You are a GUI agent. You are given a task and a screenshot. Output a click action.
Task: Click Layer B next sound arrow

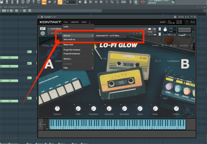(x=160, y=61)
